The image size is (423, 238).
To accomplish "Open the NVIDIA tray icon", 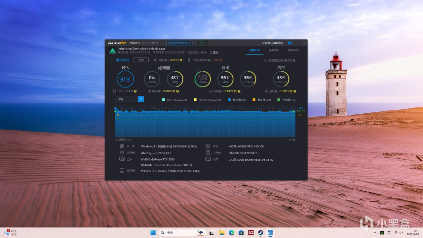I will 382,233.
